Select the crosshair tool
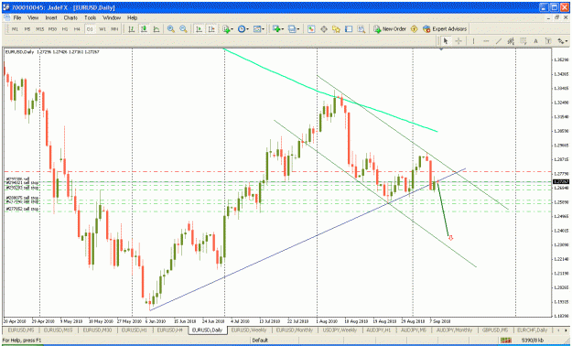The width and height of the screenshot is (572, 346). (459, 41)
